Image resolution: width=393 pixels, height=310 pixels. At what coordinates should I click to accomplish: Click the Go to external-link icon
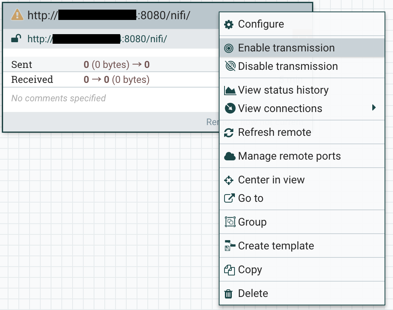[230, 198]
